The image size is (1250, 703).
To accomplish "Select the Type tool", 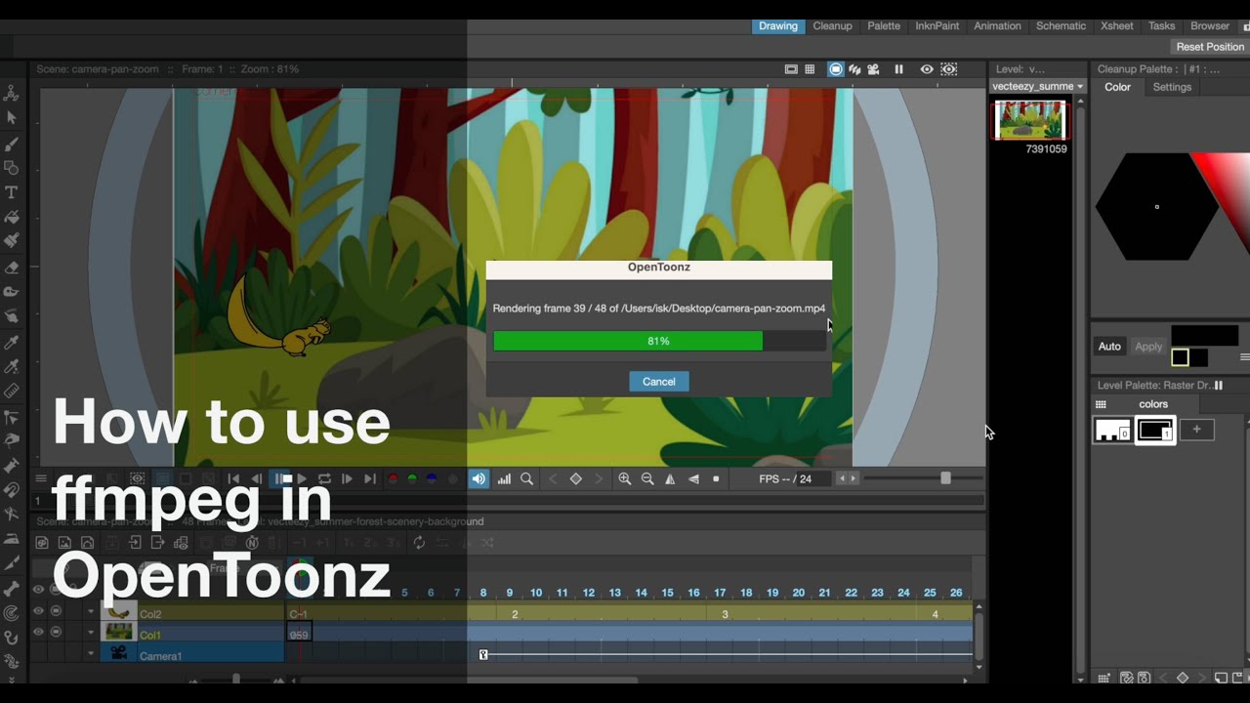I will [x=12, y=192].
